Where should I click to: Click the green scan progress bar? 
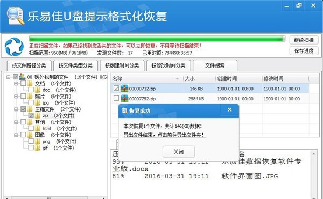(x=157, y=39)
